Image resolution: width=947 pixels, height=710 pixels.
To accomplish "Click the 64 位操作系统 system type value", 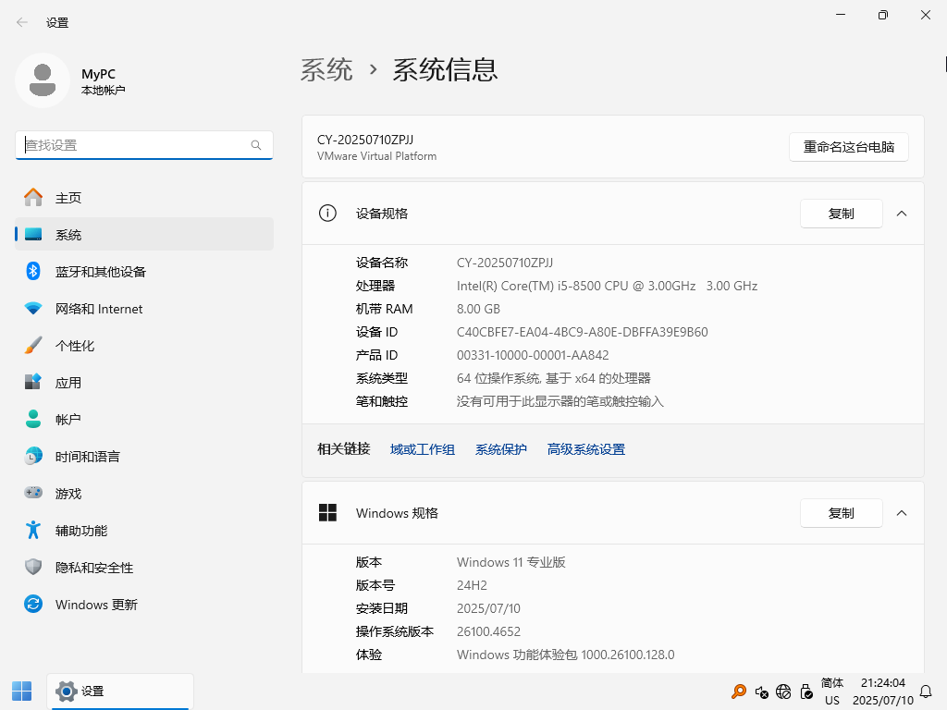I will pyautogui.click(x=554, y=378).
